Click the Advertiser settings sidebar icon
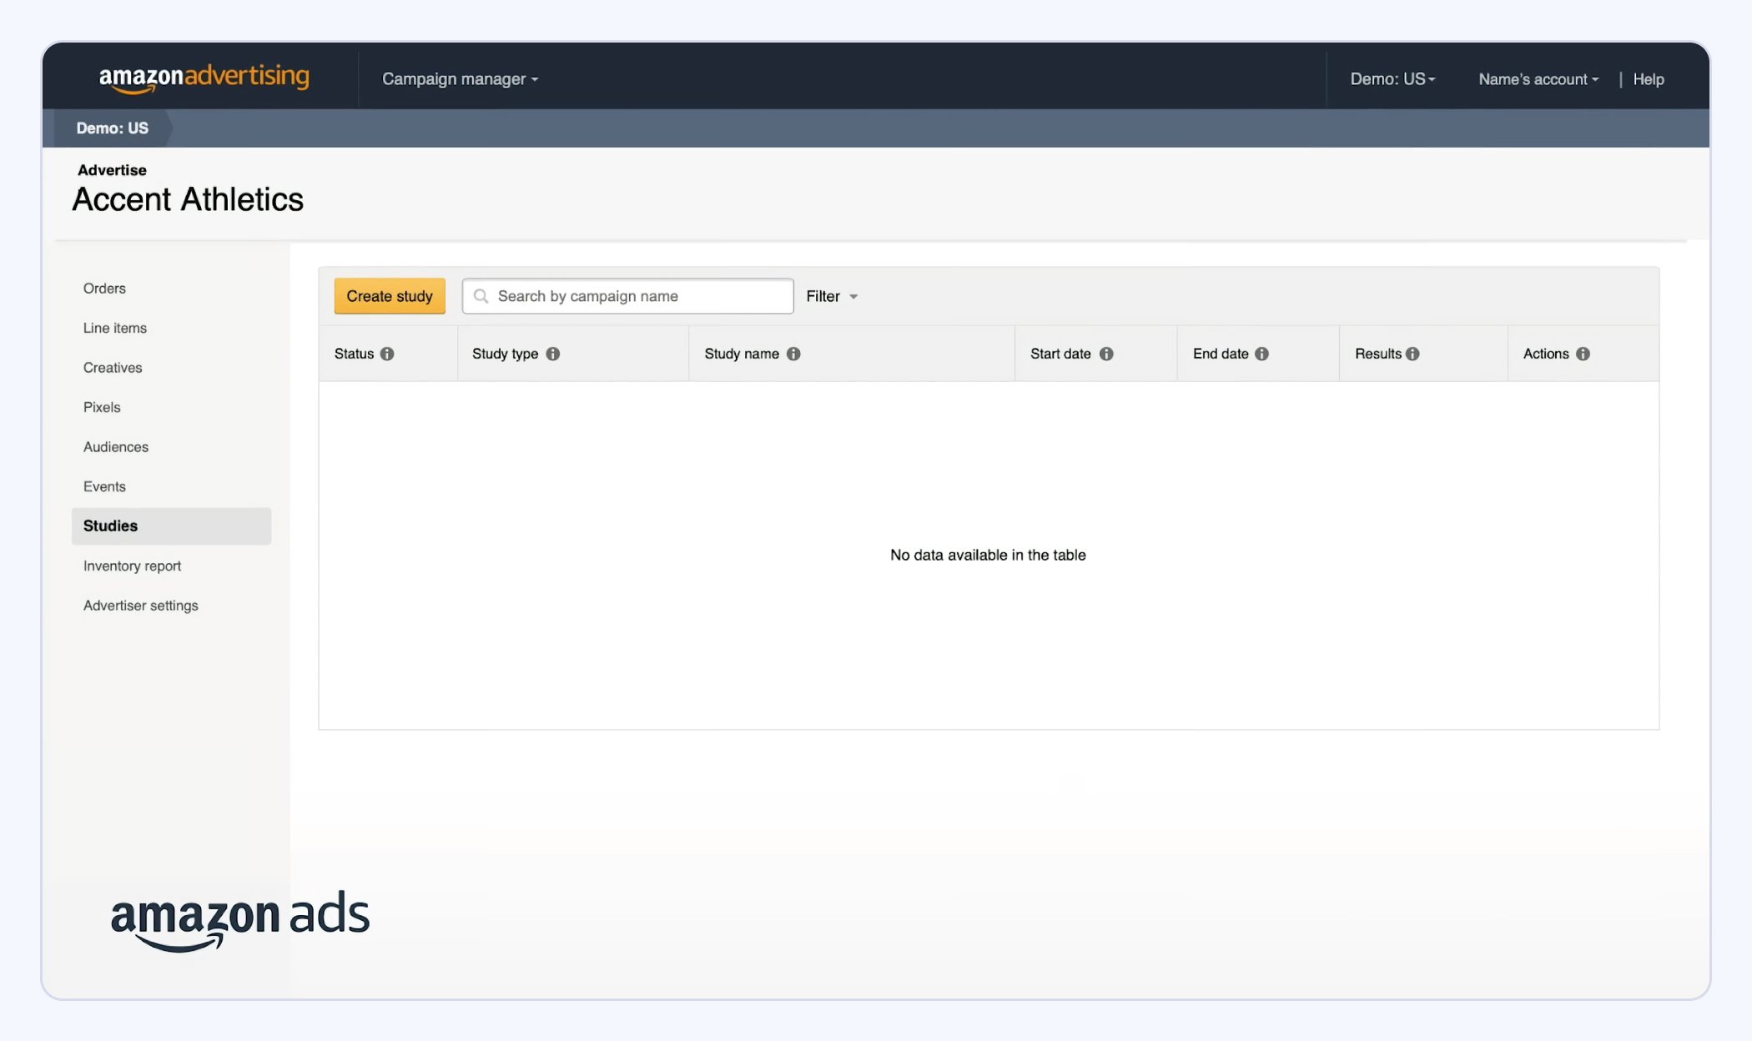Screen dimensions: 1752x1041 pos(140,605)
